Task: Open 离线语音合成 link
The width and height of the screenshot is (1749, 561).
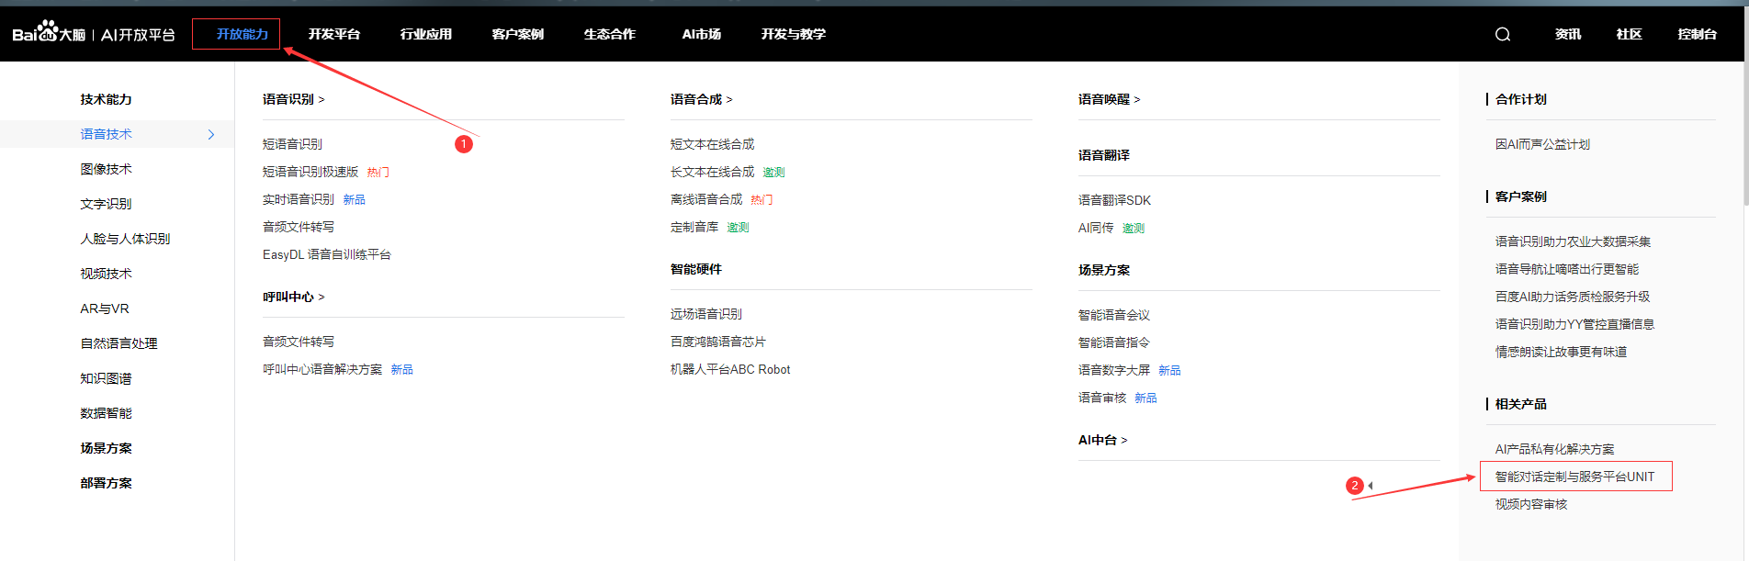Action: click(706, 199)
